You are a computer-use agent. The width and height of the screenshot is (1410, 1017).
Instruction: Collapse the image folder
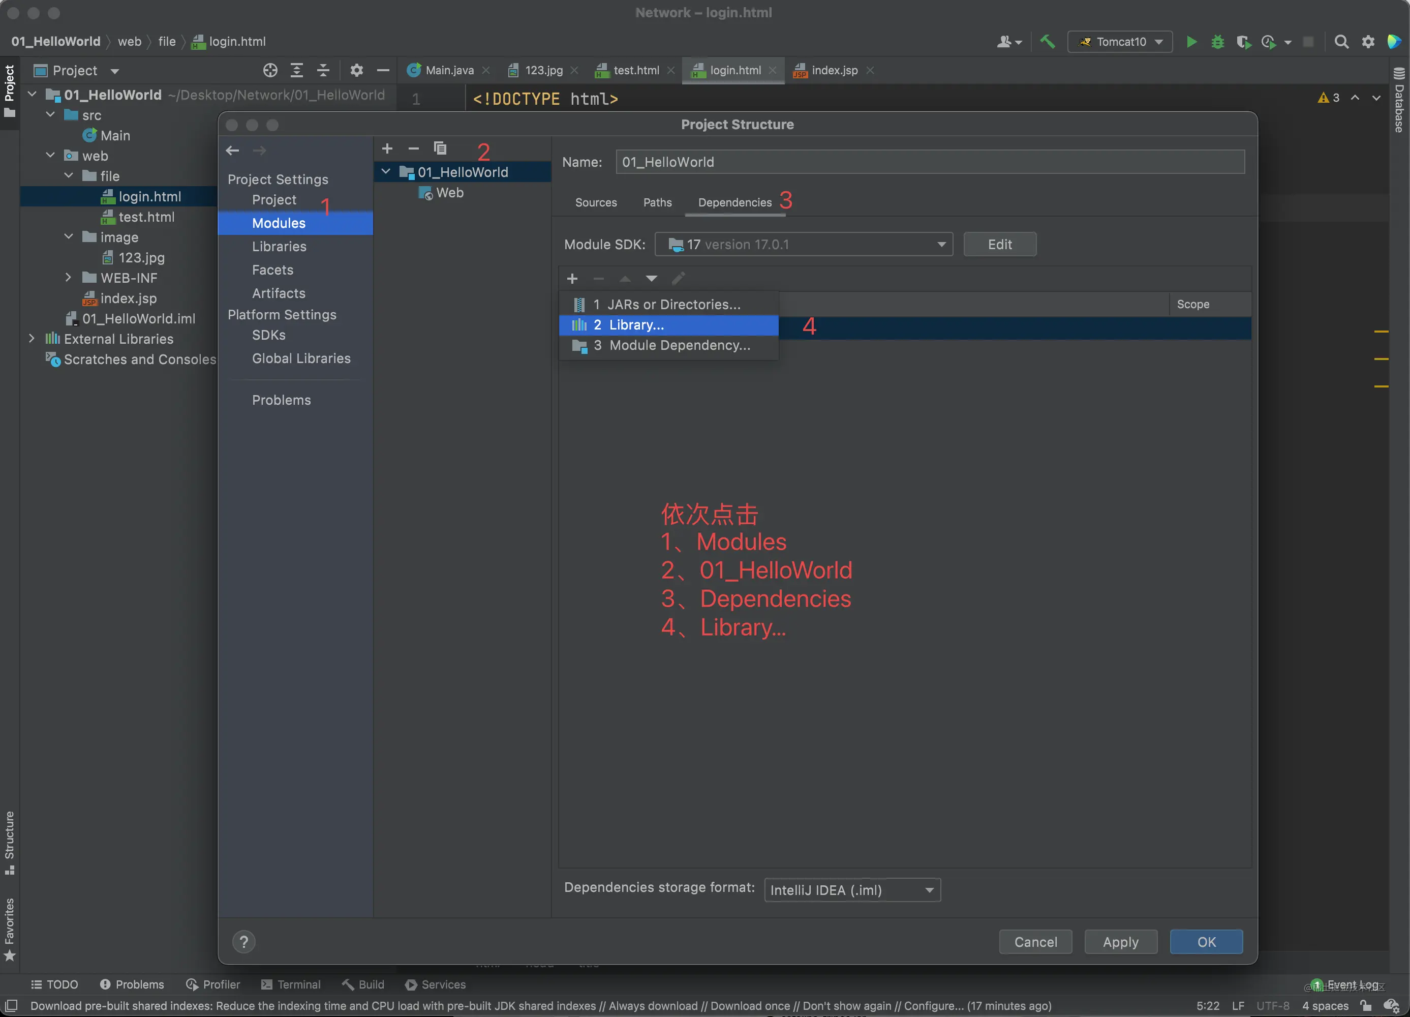point(69,237)
